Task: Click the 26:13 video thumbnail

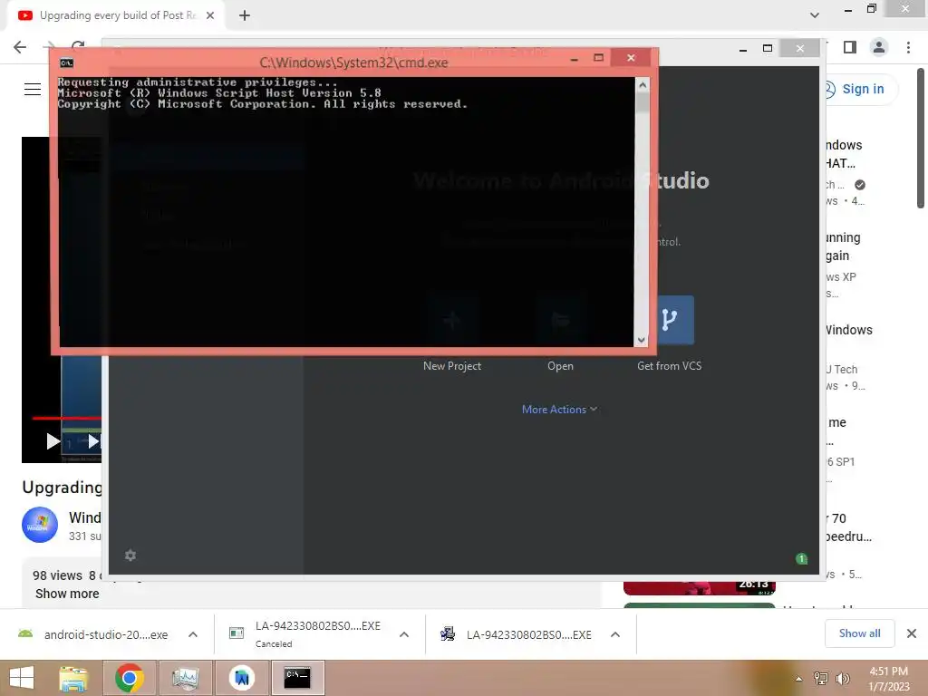Action: [700, 588]
